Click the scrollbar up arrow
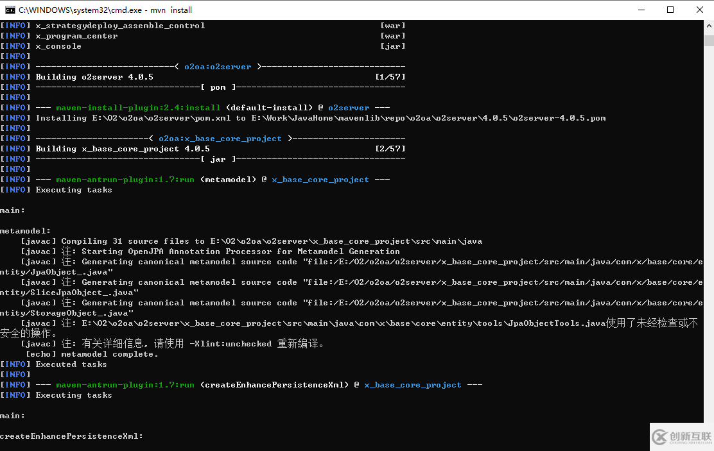The width and height of the screenshot is (714, 451). point(709,26)
